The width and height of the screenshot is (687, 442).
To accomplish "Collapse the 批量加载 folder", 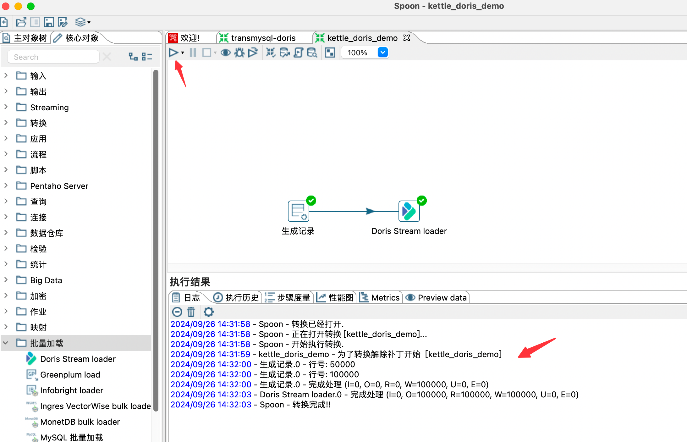I will pyautogui.click(x=6, y=343).
